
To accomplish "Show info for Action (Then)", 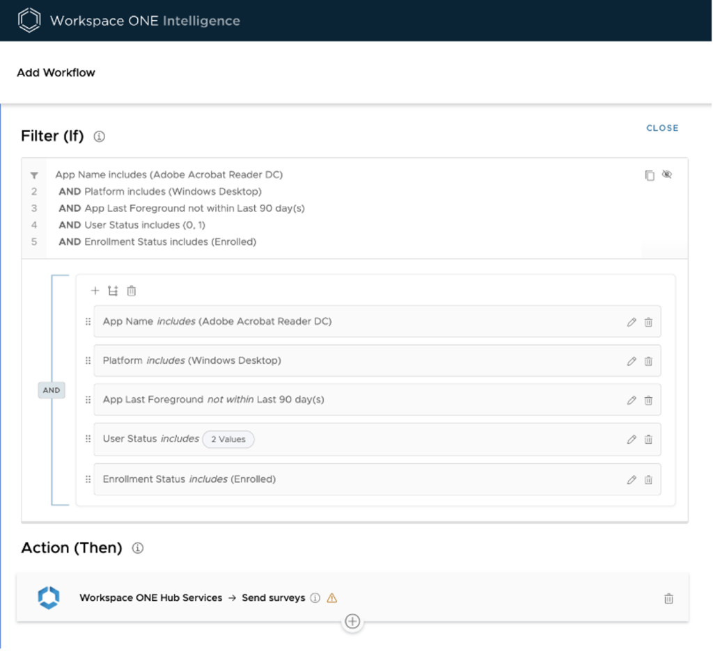I will click(x=138, y=548).
